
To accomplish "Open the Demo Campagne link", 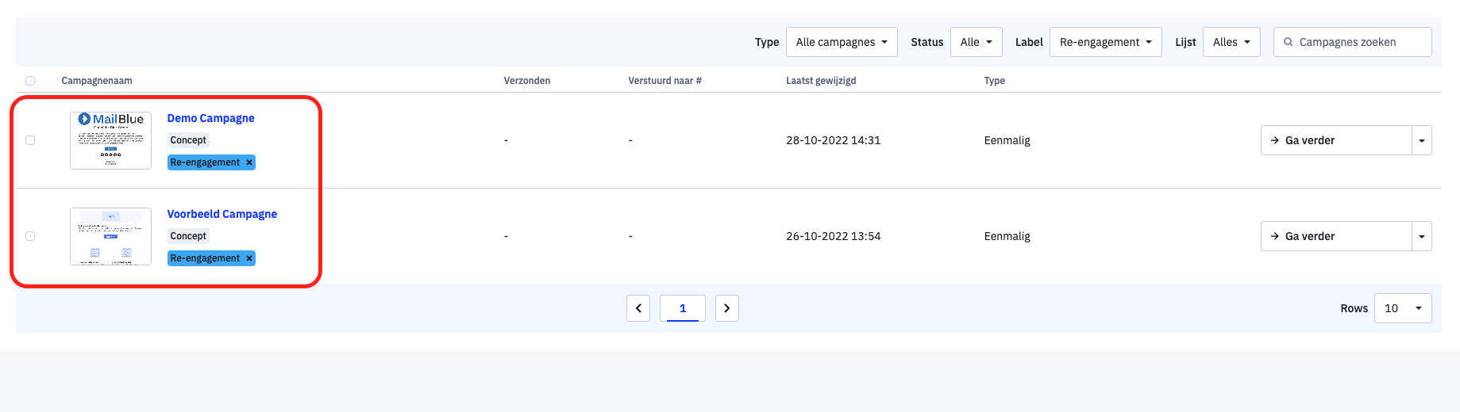I will (x=210, y=118).
